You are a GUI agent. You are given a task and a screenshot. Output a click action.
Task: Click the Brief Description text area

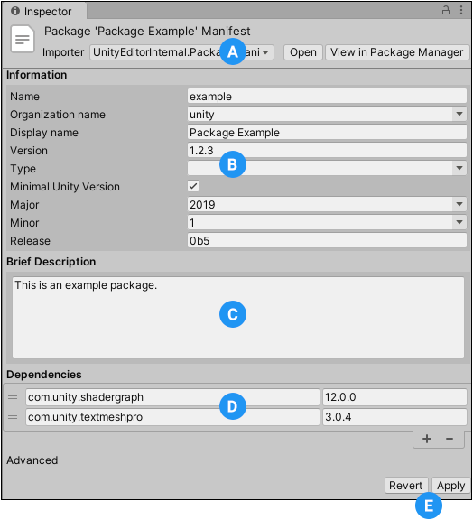[238, 318]
